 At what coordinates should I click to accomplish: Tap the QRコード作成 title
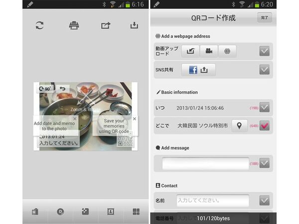click(x=213, y=18)
